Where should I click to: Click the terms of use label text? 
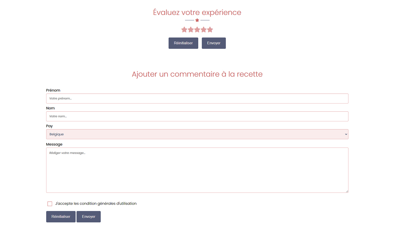[x=96, y=203]
